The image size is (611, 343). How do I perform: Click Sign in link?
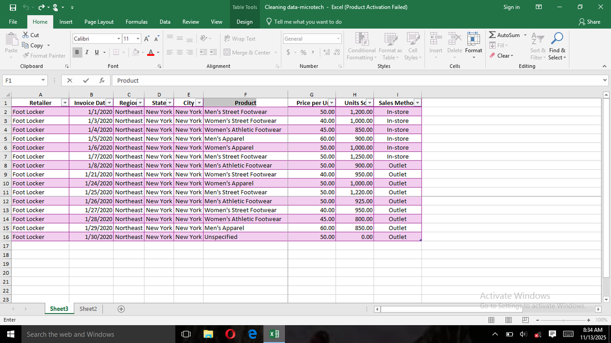511,7
